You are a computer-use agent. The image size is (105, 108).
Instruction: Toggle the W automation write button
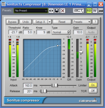pyautogui.click(x=95, y=11)
